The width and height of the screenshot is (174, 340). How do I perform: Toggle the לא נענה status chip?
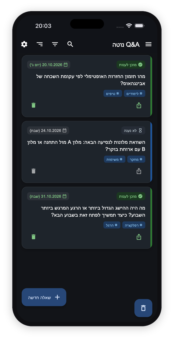[x=133, y=131]
